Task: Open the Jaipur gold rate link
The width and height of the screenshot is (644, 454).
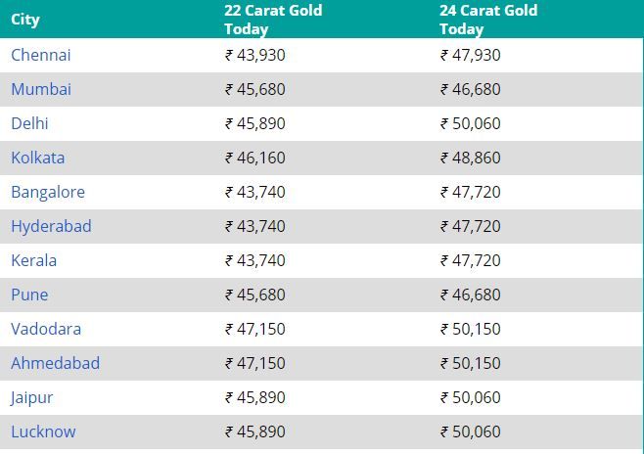Action: (32, 397)
